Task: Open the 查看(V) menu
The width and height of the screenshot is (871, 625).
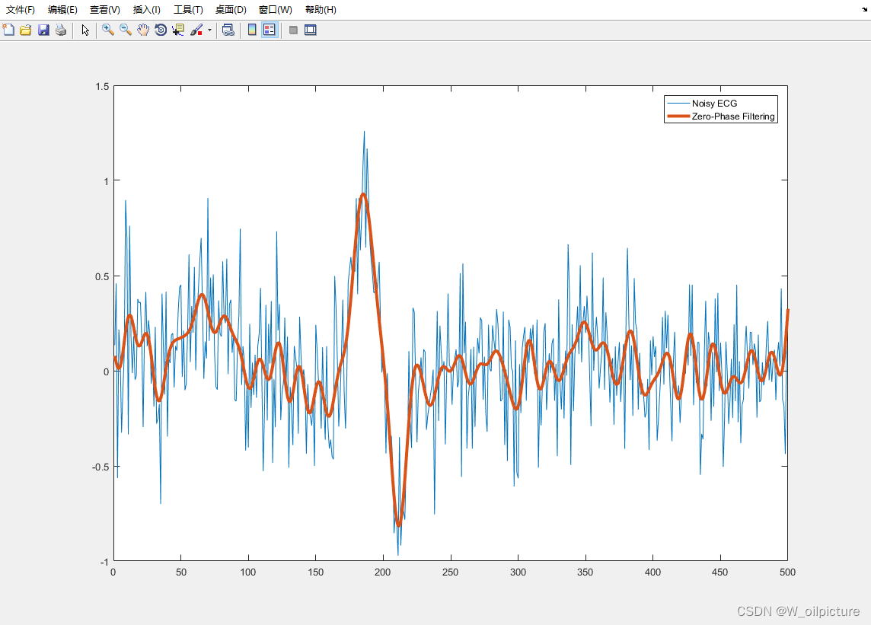Action: point(104,9)
